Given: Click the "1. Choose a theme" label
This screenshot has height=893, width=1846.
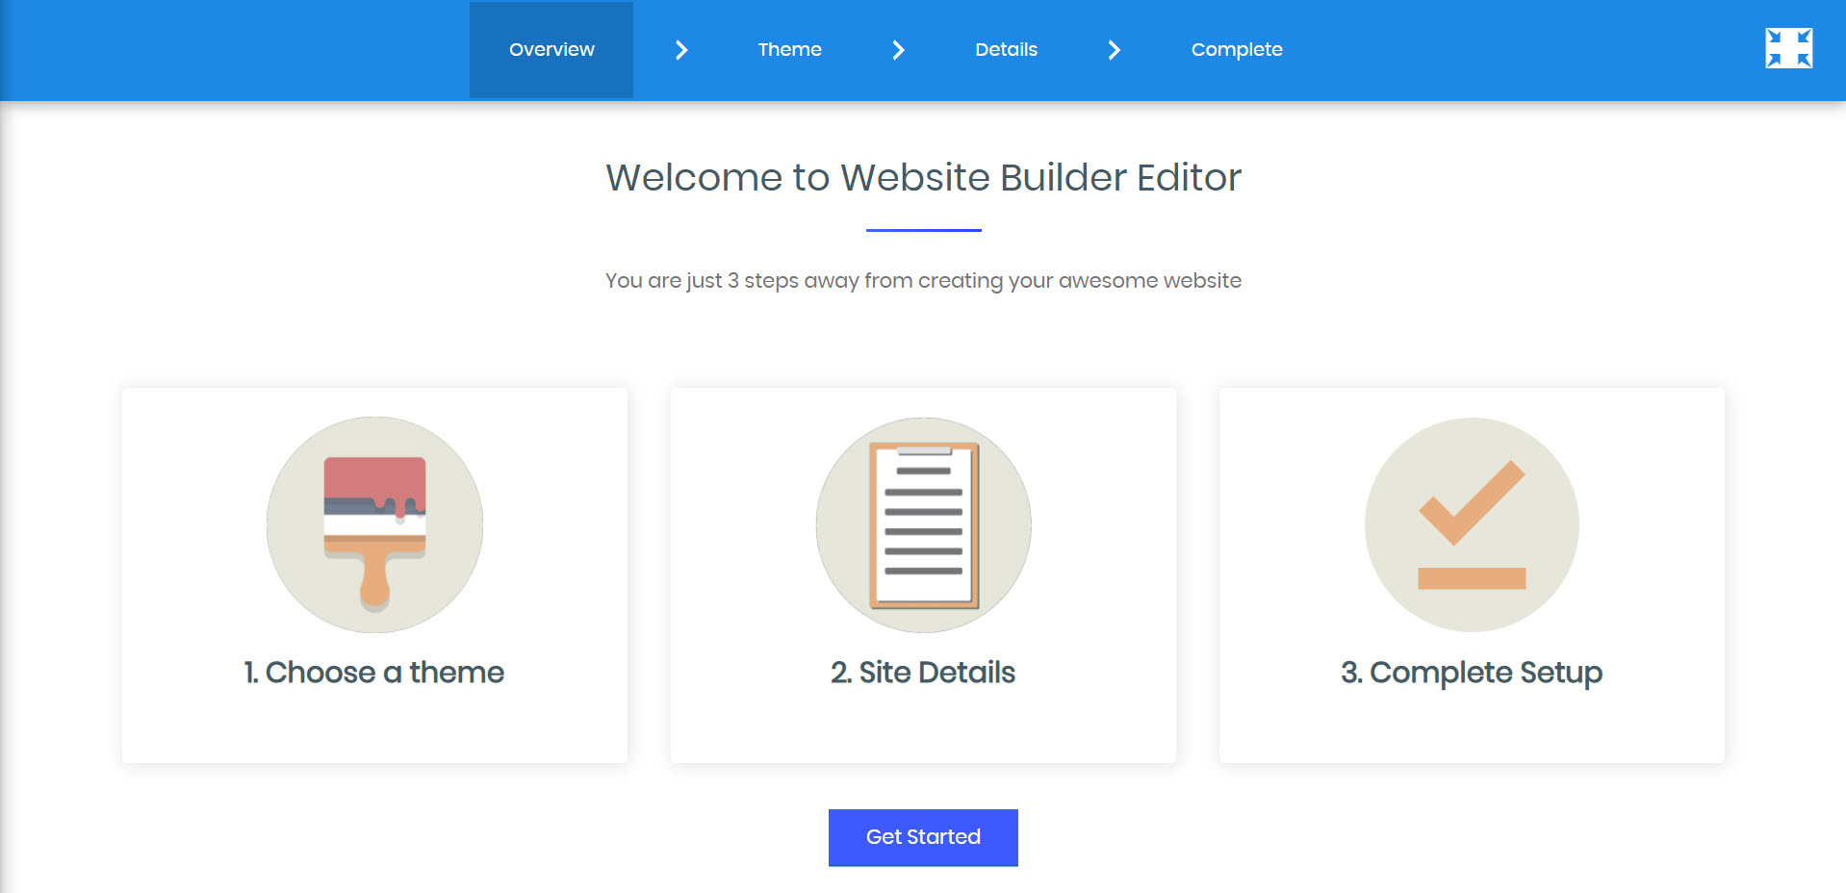Looking at the screenshot, I should 374,672.
